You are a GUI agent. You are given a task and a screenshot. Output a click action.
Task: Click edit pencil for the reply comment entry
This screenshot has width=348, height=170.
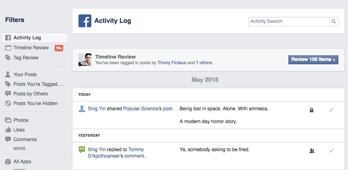(x=332, y=151)
